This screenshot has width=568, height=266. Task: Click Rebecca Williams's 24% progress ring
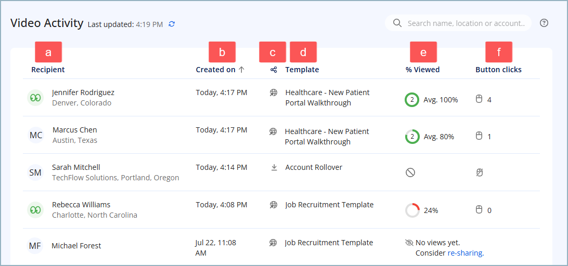pos(412,210)
